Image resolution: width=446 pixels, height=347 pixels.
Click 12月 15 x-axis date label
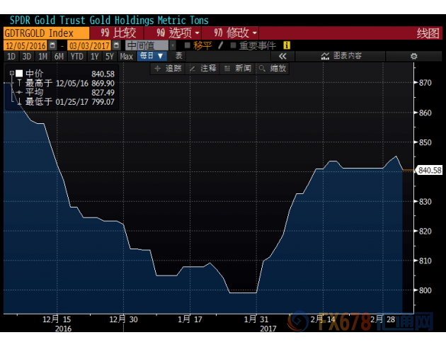[57, 319]
